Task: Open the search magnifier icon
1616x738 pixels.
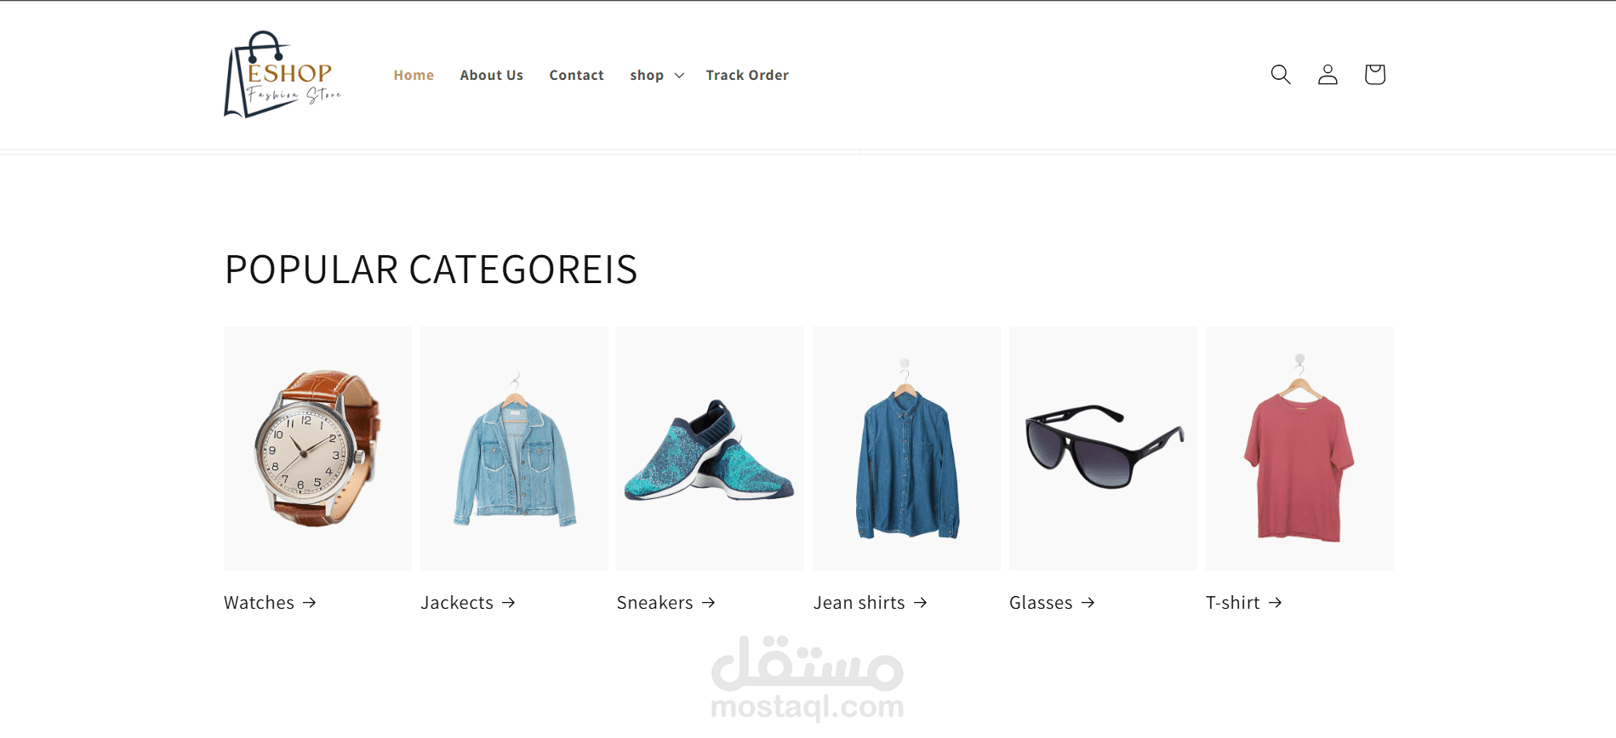Action: coord(1281,75)
